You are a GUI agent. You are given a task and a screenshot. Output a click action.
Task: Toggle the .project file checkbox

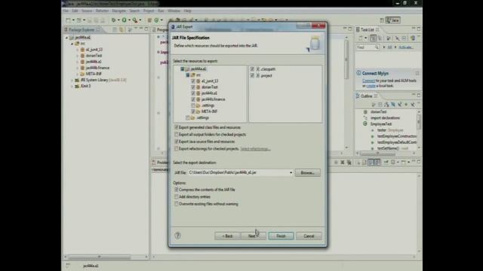(252, 75)
